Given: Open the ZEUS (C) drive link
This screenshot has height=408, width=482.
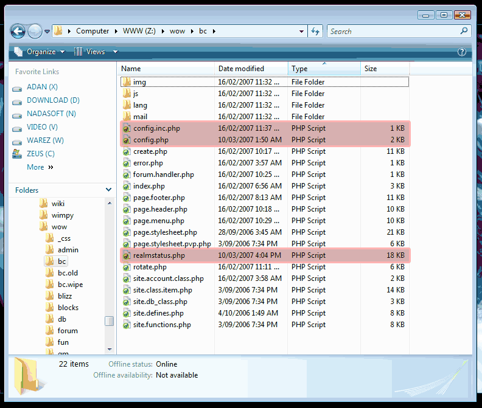Looking at the screenshot, I should click(x=40, y=154).
